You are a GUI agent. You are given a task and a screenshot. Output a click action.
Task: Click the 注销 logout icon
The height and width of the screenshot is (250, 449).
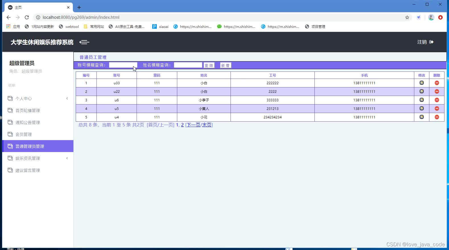click(x=431, y=42)
